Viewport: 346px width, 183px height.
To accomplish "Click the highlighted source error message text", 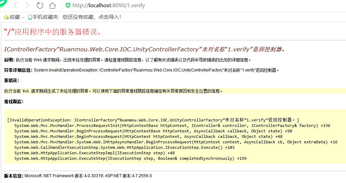I will point(113,91).
